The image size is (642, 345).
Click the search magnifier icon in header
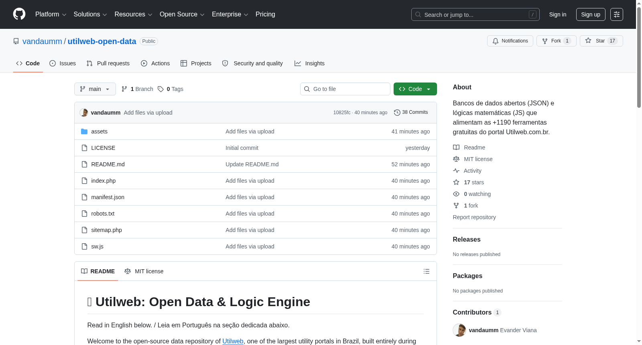[x=418, y=14]
